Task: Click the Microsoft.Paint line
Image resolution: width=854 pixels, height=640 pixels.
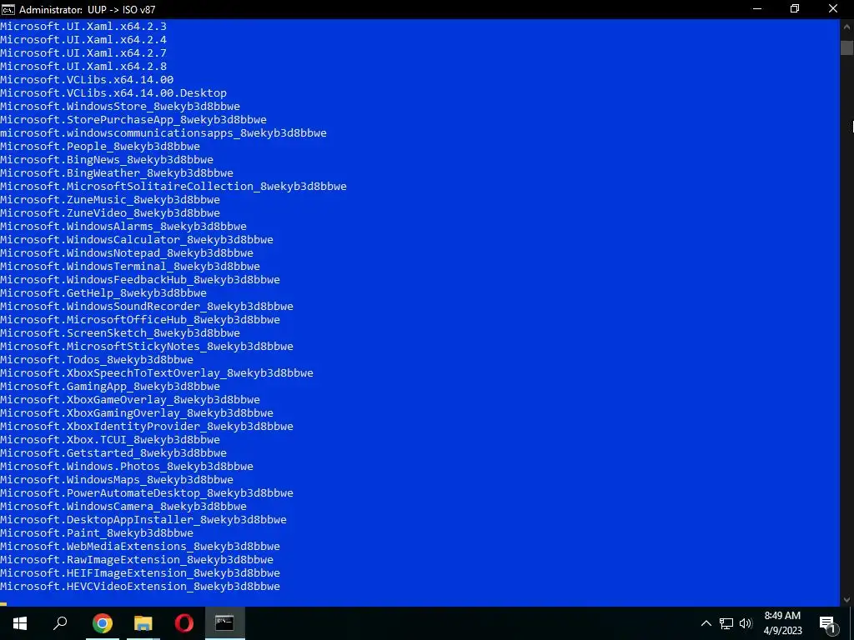Action: (97, 532)
